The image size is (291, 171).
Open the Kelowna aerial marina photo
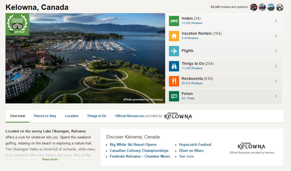point(85,58)
